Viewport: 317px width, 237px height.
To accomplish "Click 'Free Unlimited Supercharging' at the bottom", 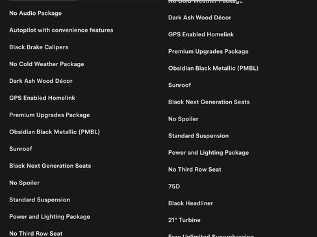I will tap(211, 235).
